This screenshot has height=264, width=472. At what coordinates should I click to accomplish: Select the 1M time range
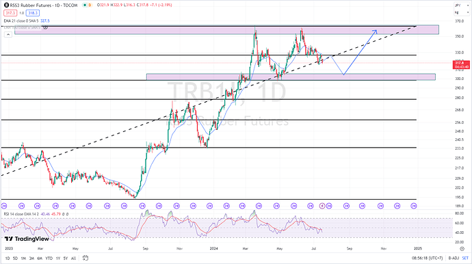(23, 259)
